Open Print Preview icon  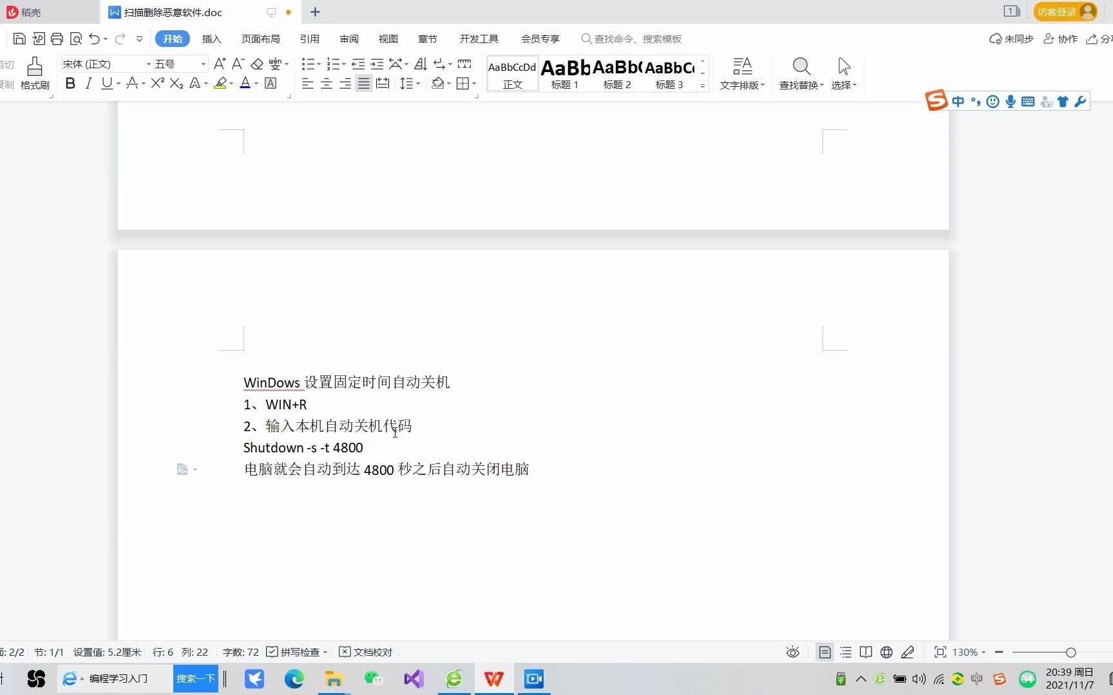(x=76, y=39)
